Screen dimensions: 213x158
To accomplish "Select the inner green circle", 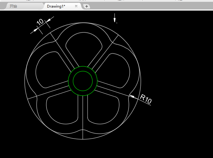I will point(83,81).
